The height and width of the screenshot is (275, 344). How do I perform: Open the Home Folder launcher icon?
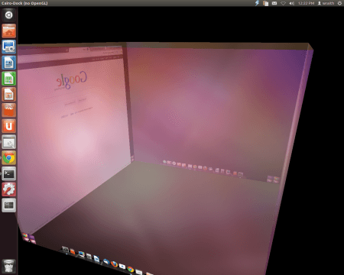pyautogui.click(x=9, y=31)
